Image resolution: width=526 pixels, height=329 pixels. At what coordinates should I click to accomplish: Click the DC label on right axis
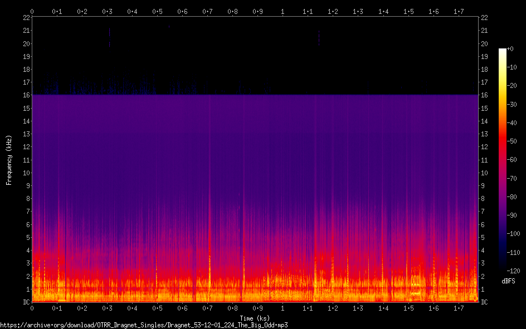[x=484, y=302]
